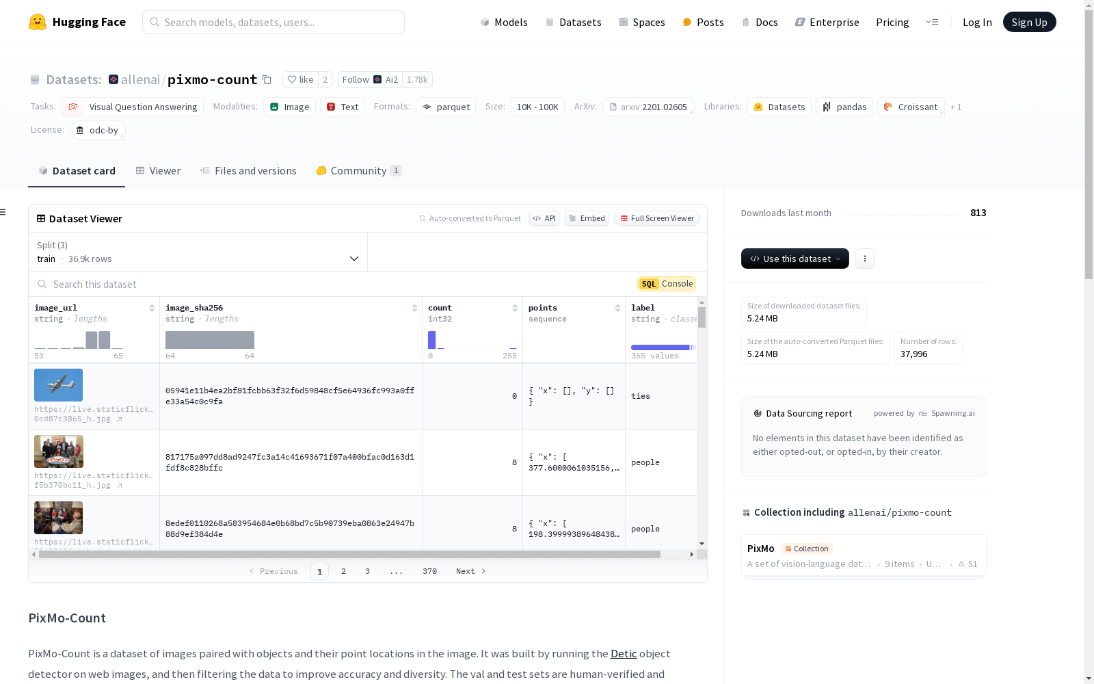Open Docs from the top navigation
Screen dimensions: 1094x684
(760, 23)
